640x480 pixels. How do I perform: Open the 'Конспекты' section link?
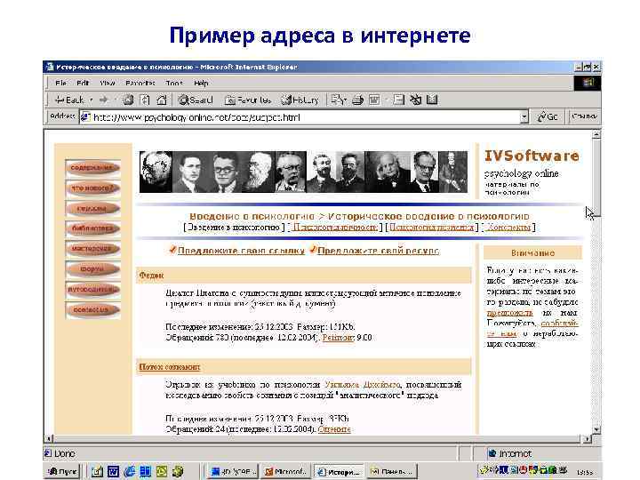point(508,228)
